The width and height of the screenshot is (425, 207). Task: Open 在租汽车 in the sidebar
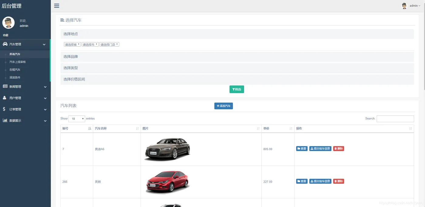coord(15,70)
